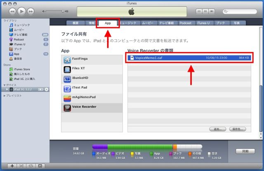The width and height of the screenshot is (264, 171).
Task: Click the Previous track rewind button
Action: point(12,12)
